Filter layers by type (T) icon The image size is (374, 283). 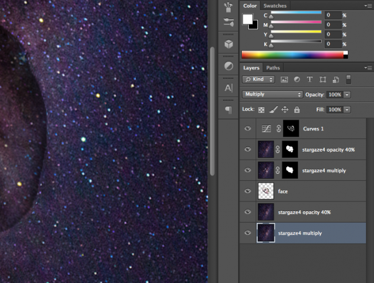310,80
